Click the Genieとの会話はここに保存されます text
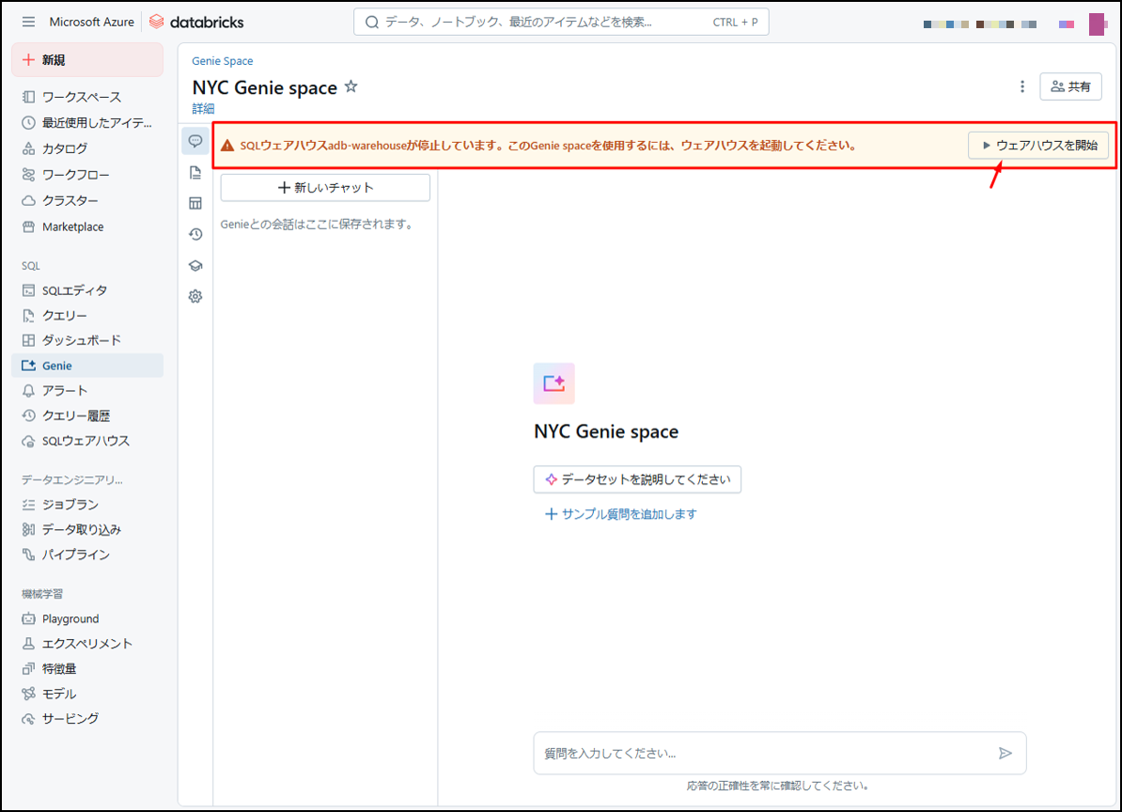Image resolution: width=1122 pixels, height=812 pixels. 317,225
